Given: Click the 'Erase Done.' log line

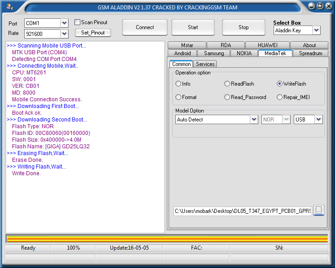Looking at the screenshot, I should [x=27, y=160].
